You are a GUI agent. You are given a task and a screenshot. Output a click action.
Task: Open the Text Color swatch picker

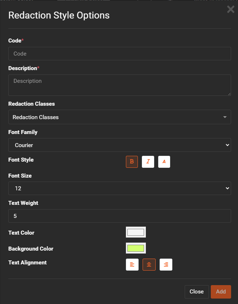click(x=136, y=232)
